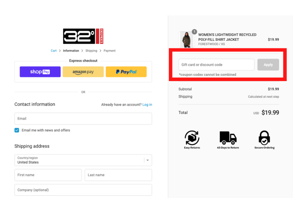The width and height of the screenshot is (293, 220).
Task: Click the Secure Ordering padlock icon
Action: [x=264, y=138]
